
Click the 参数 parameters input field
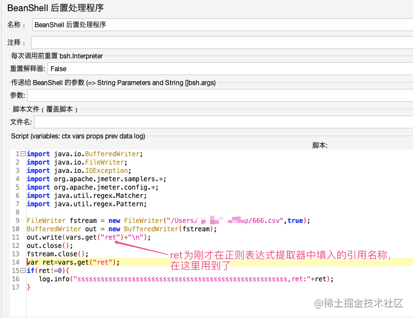(x=220, y=95)
